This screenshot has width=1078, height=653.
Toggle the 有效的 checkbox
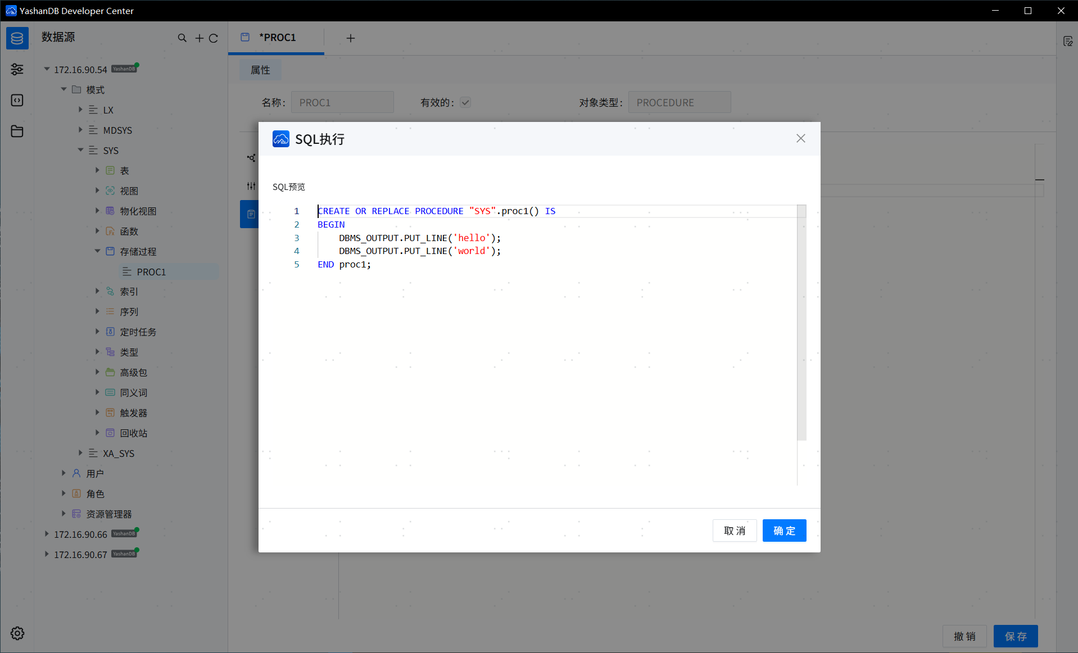[x=465, y=102]
